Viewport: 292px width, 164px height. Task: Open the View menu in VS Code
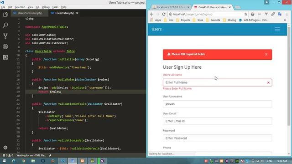click(31, 7)
